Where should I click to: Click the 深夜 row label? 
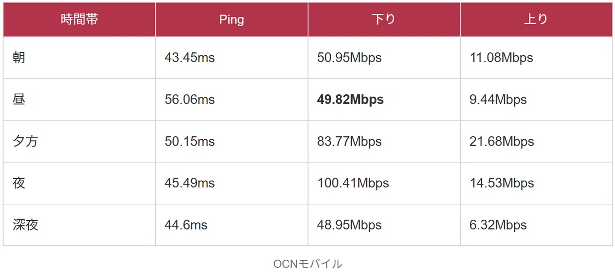(x=25, y=225)
